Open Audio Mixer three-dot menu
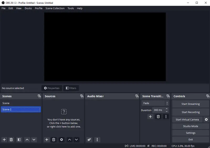This screenshot has height=148, width=210. [x=97, y=140]
